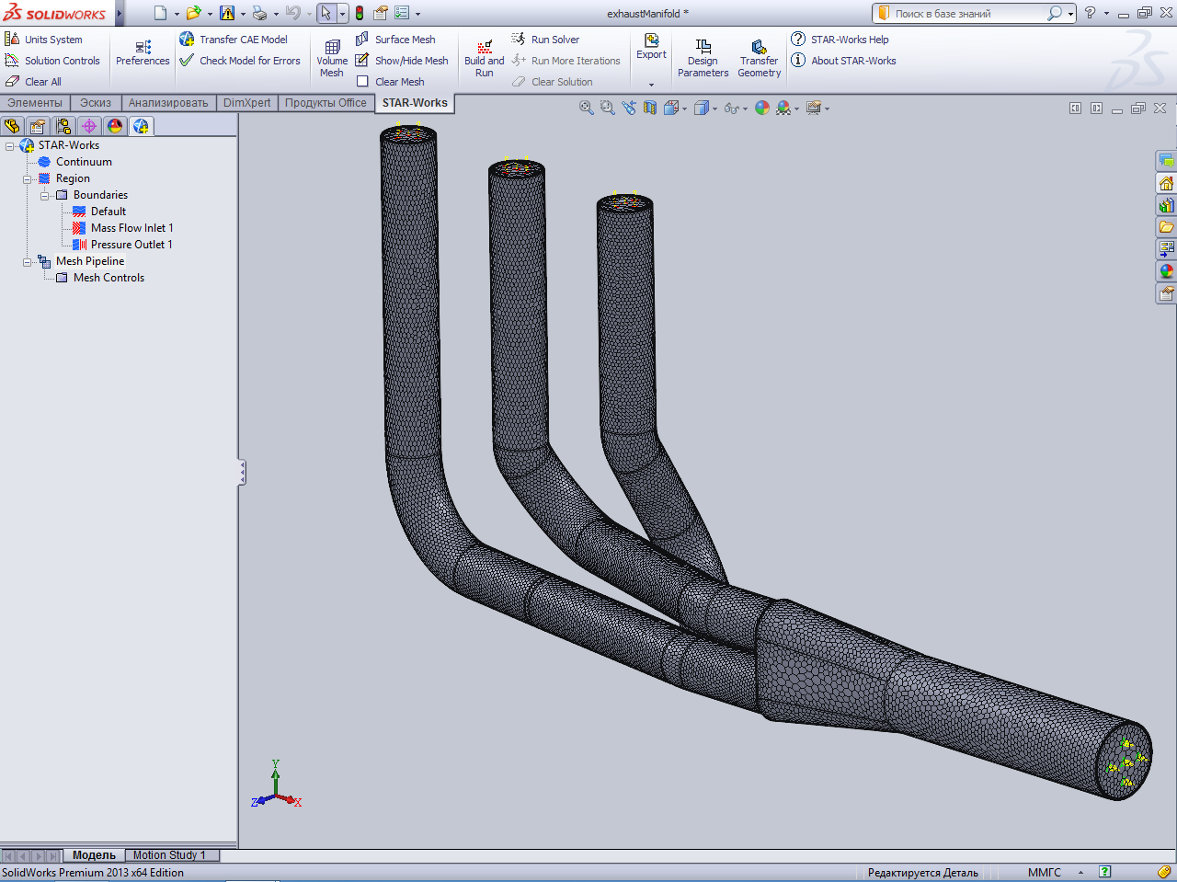Select Mass Flow Inlet 1 boundary
1177x882 pixels.
click(131, 228)
